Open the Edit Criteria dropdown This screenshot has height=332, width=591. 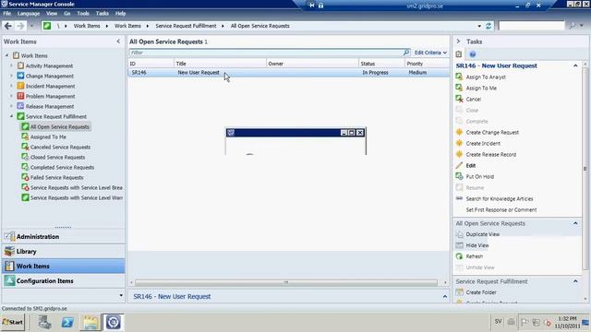pyautogui.click(x=430, y=53)
